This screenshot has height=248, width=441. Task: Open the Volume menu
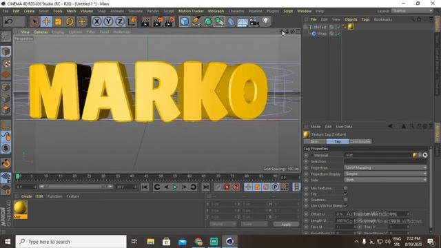(x=87, y=11)
